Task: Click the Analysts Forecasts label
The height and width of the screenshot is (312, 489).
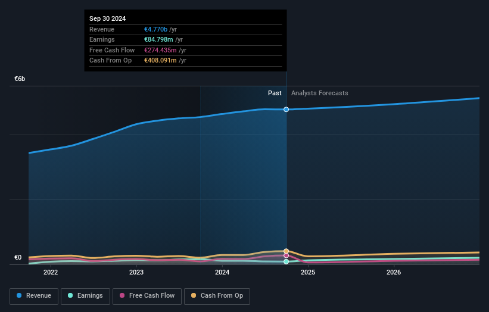Action: click(x=320, y=93)
